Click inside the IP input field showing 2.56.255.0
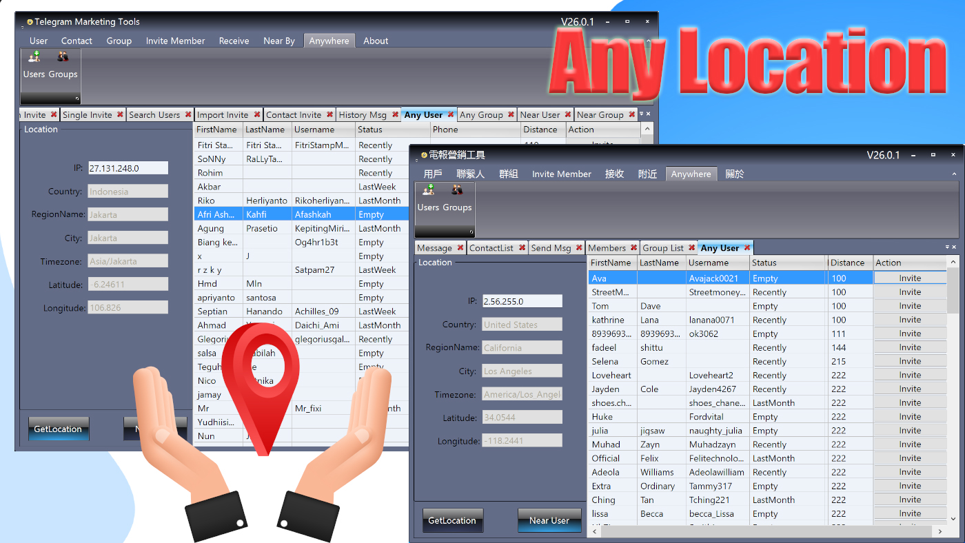The width and height of the screenshot is (965, 543). (x=522, y=301)
